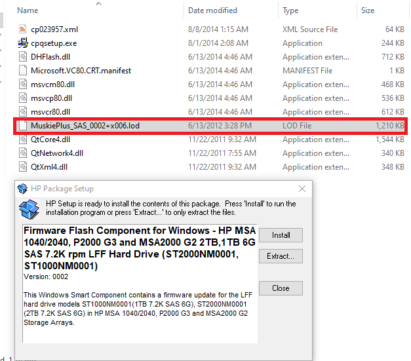Click the date 6/13/2012 3:28 PM
The image size is (411, 361).
click(x=220, y=126)
